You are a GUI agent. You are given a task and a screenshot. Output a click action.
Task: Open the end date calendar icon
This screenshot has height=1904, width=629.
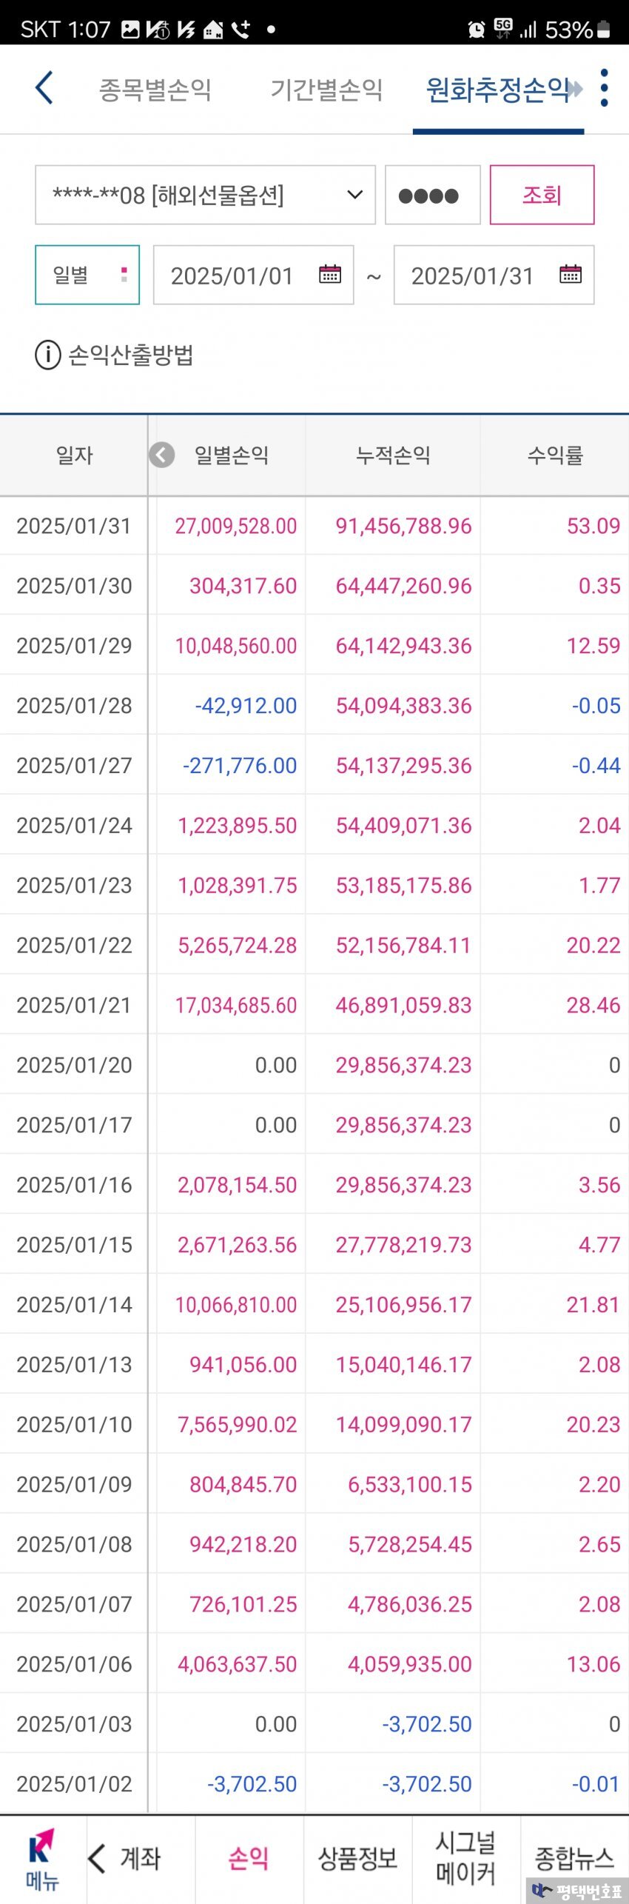(571, 275)
